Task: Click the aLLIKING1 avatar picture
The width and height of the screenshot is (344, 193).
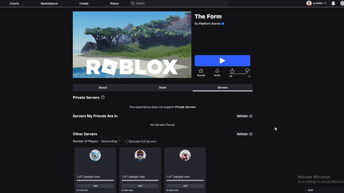Action: (309, 3)
